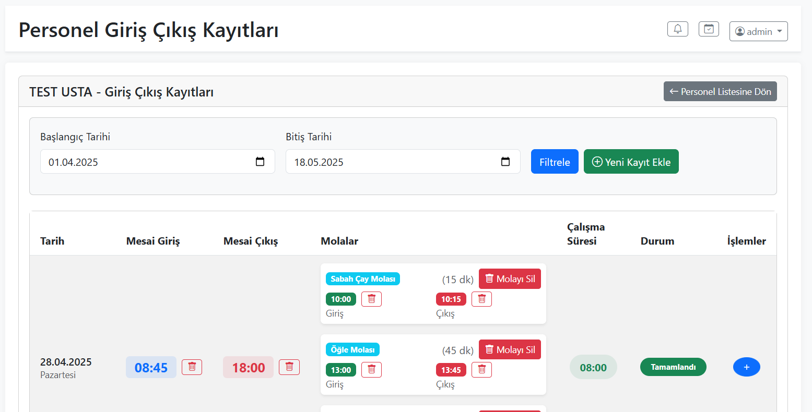Remove the Öğle Molası break
812x412 pixels.
[x=510, y=350]
